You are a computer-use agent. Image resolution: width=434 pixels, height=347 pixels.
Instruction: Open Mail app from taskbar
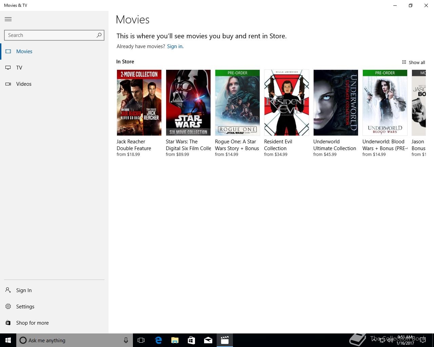pyautogui.click(x=208, y=340)
